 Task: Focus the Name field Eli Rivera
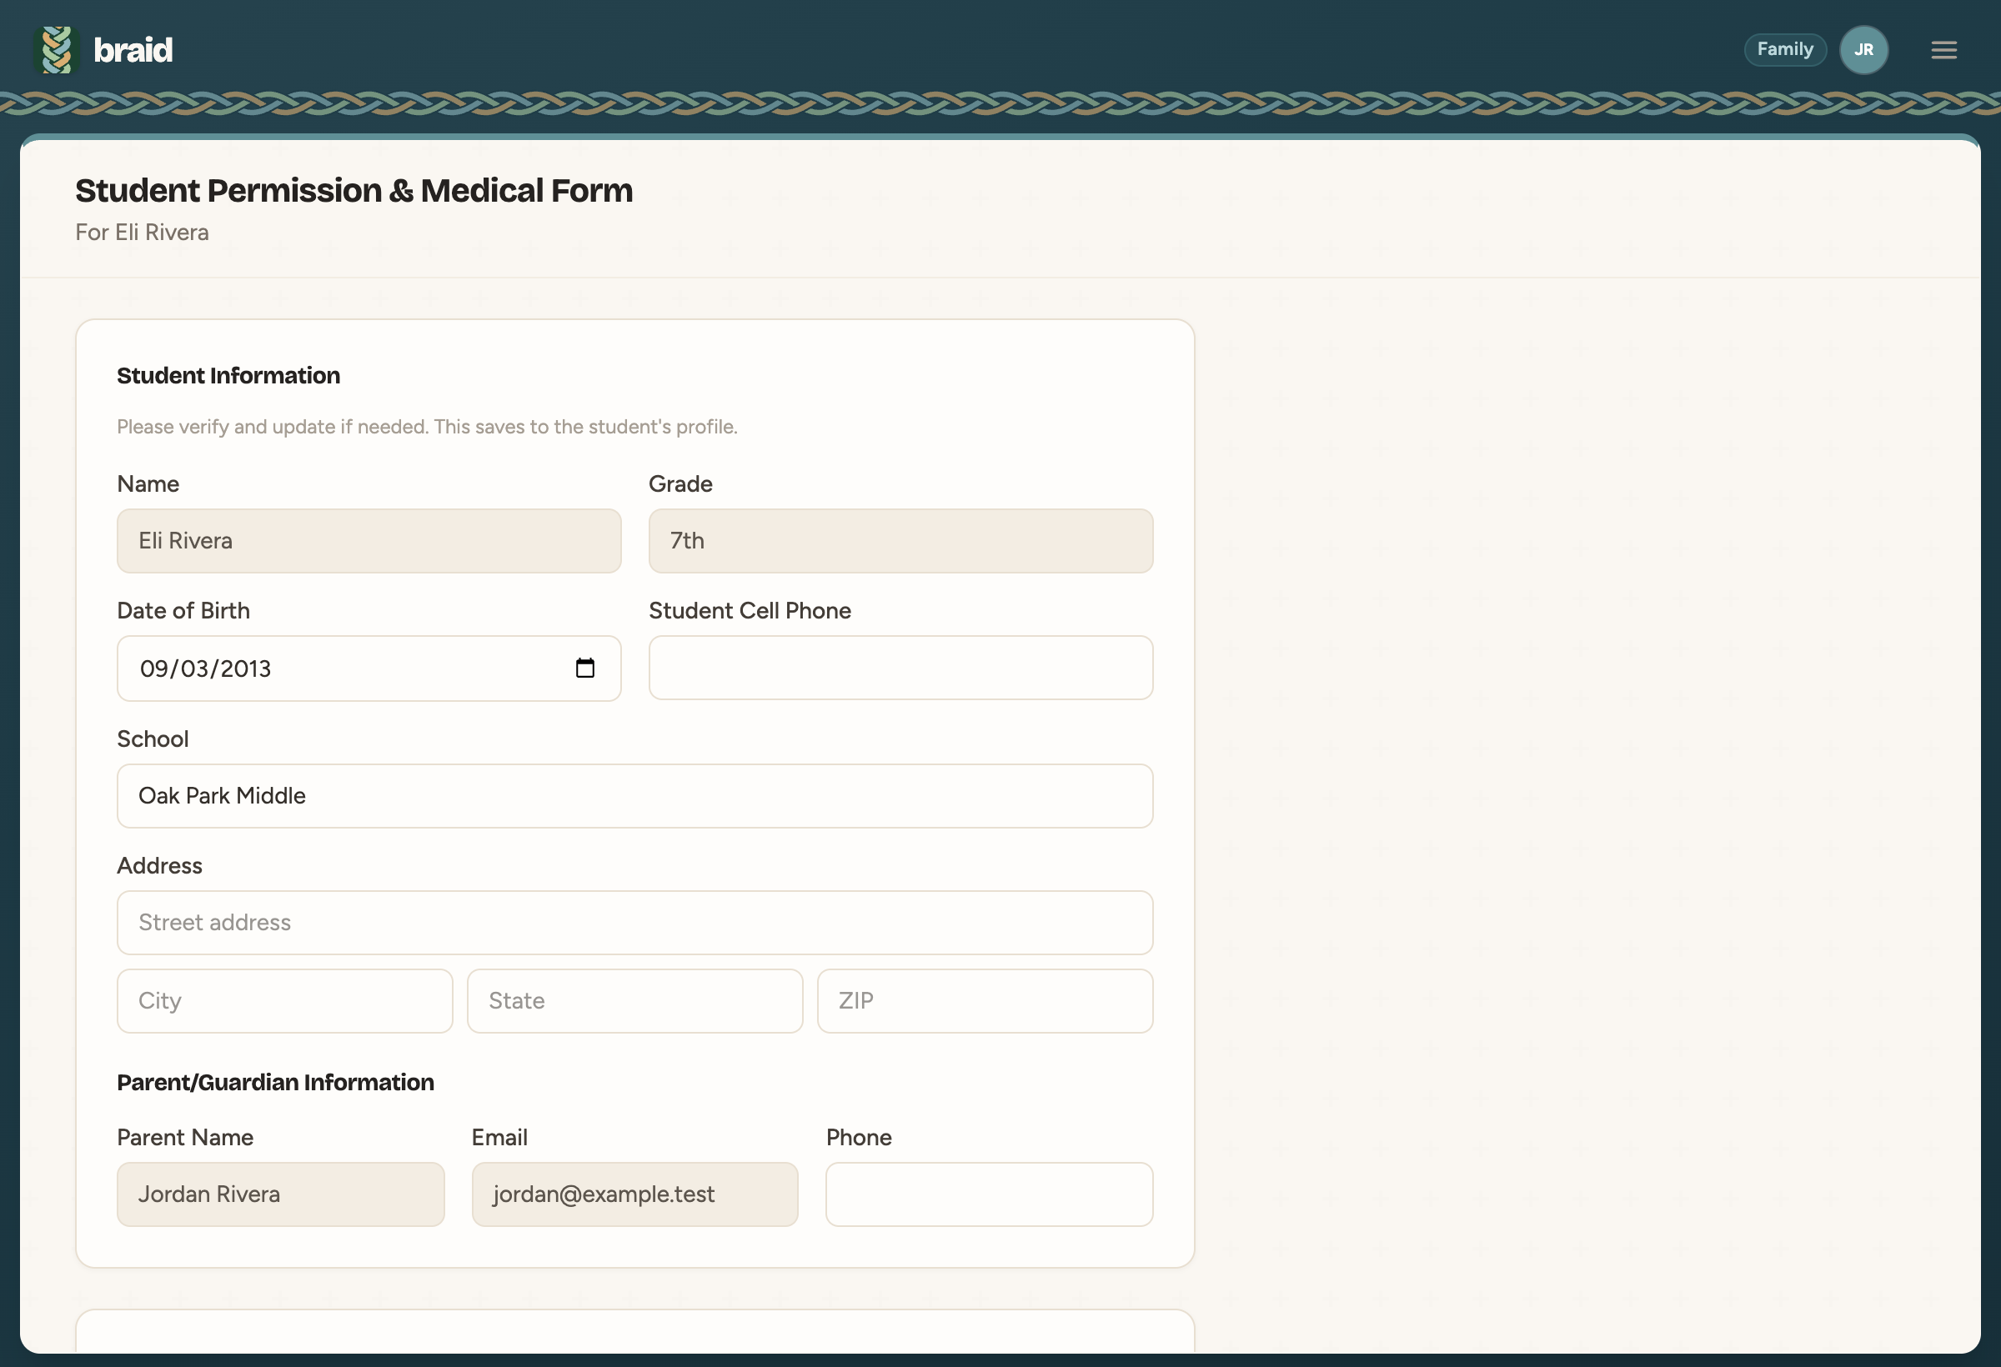[x=369, y=541]
